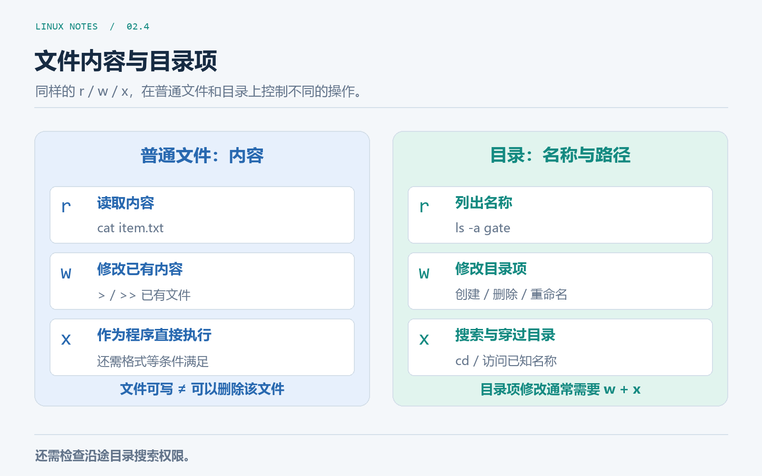Select the text 作为程序直接执行

[x=154, y=335]
